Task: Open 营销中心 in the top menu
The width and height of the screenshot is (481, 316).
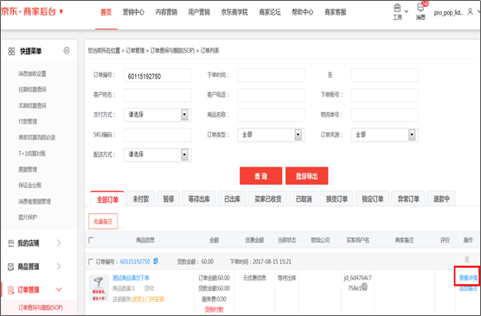Action: pyautogui.click(x=133, y=12)
